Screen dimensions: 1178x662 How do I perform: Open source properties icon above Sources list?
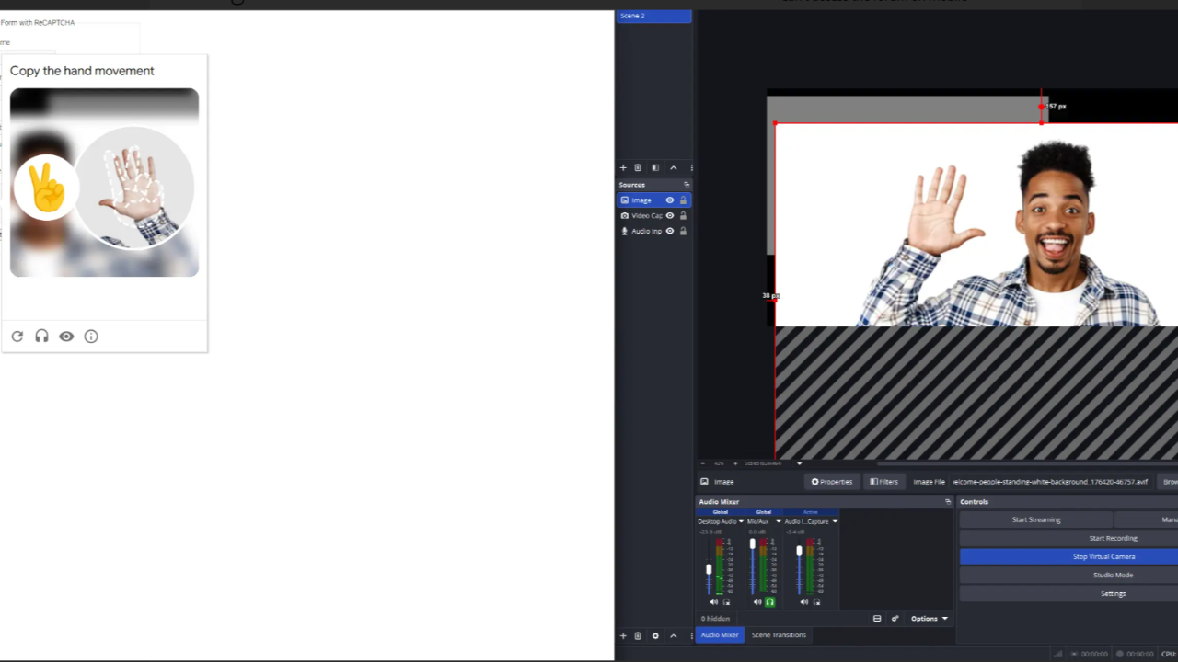click(655, 168)
